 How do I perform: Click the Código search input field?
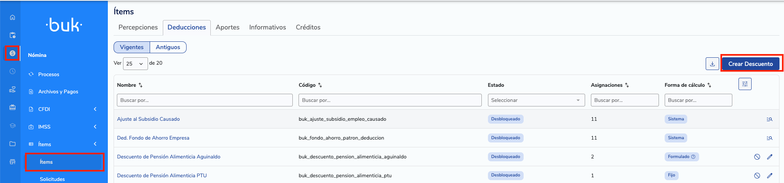(x=390, y=100)
